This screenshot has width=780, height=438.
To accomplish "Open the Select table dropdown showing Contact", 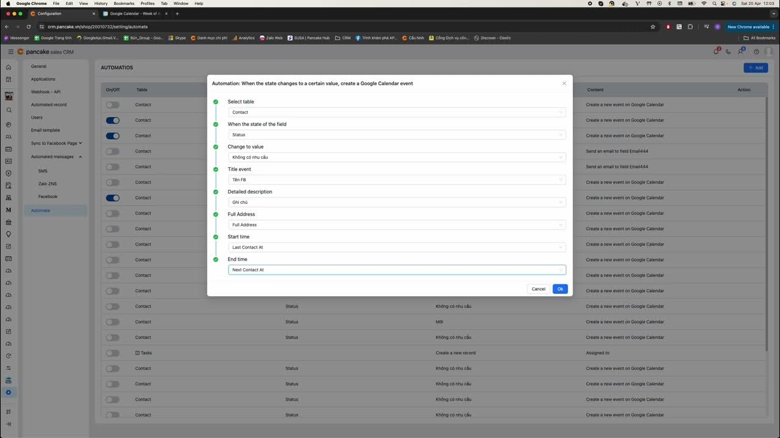I will tap(397, 112).
